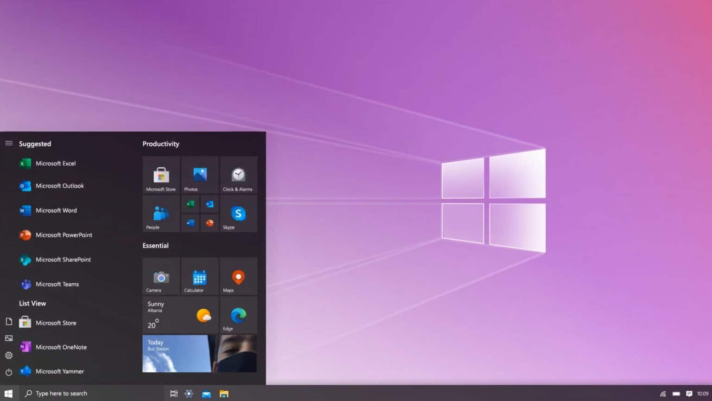The width and height of the screenshot is (712, 401).
Task: Start Skype from its live tile
Action: (x=238, y=214)
